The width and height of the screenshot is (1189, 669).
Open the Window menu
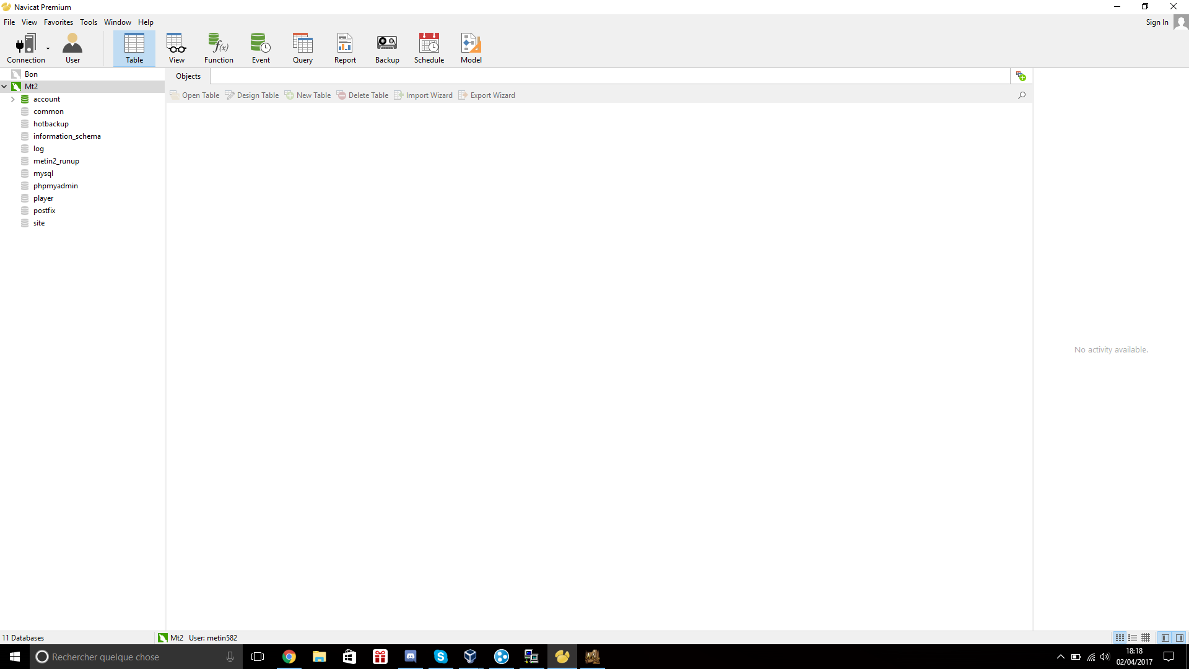(x=118, y=22)
